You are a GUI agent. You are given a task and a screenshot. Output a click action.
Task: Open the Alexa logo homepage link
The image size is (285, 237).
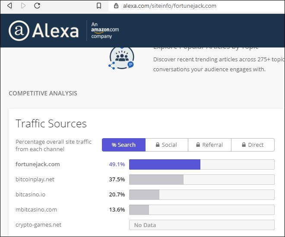click(x=44, y=31)
